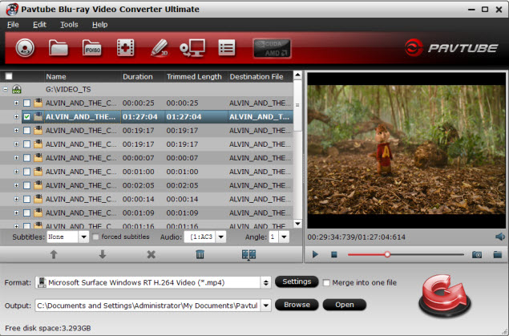Toggle the select-all checkbox in header
Viewport: 509px width, 336px height.
pos(9,76)
